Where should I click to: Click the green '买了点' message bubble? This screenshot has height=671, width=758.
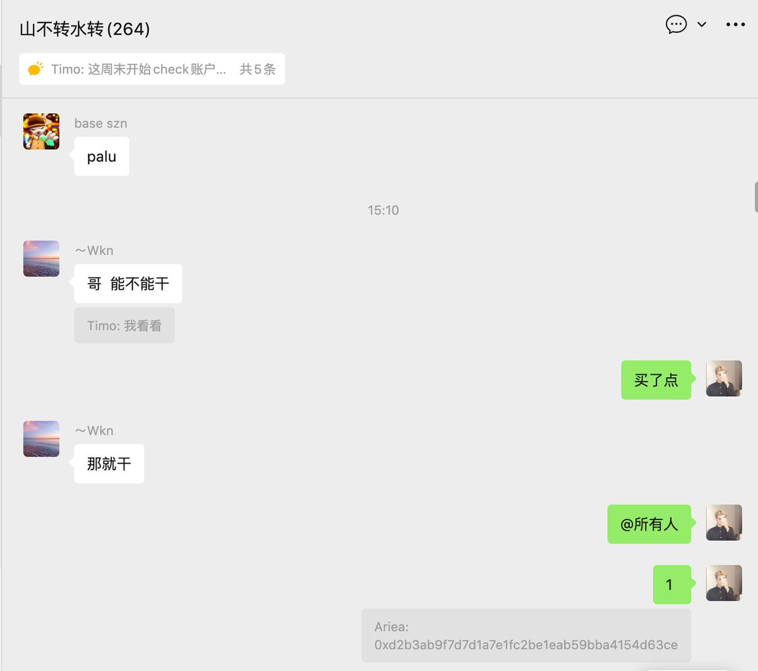(656, 380)
